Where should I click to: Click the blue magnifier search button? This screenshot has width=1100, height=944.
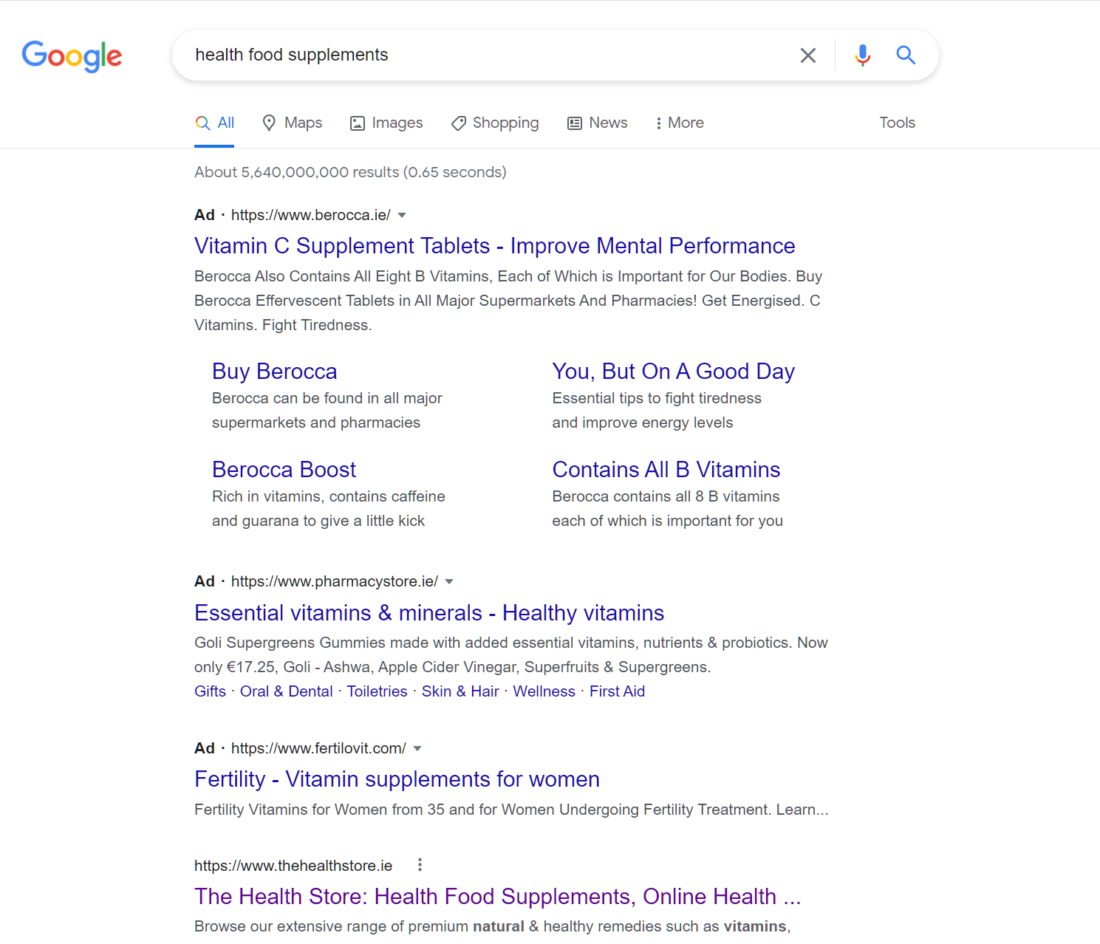[x=906, y=55]
